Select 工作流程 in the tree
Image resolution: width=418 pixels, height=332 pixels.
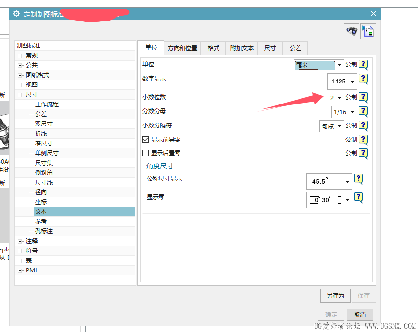click(x=47, y=104)
